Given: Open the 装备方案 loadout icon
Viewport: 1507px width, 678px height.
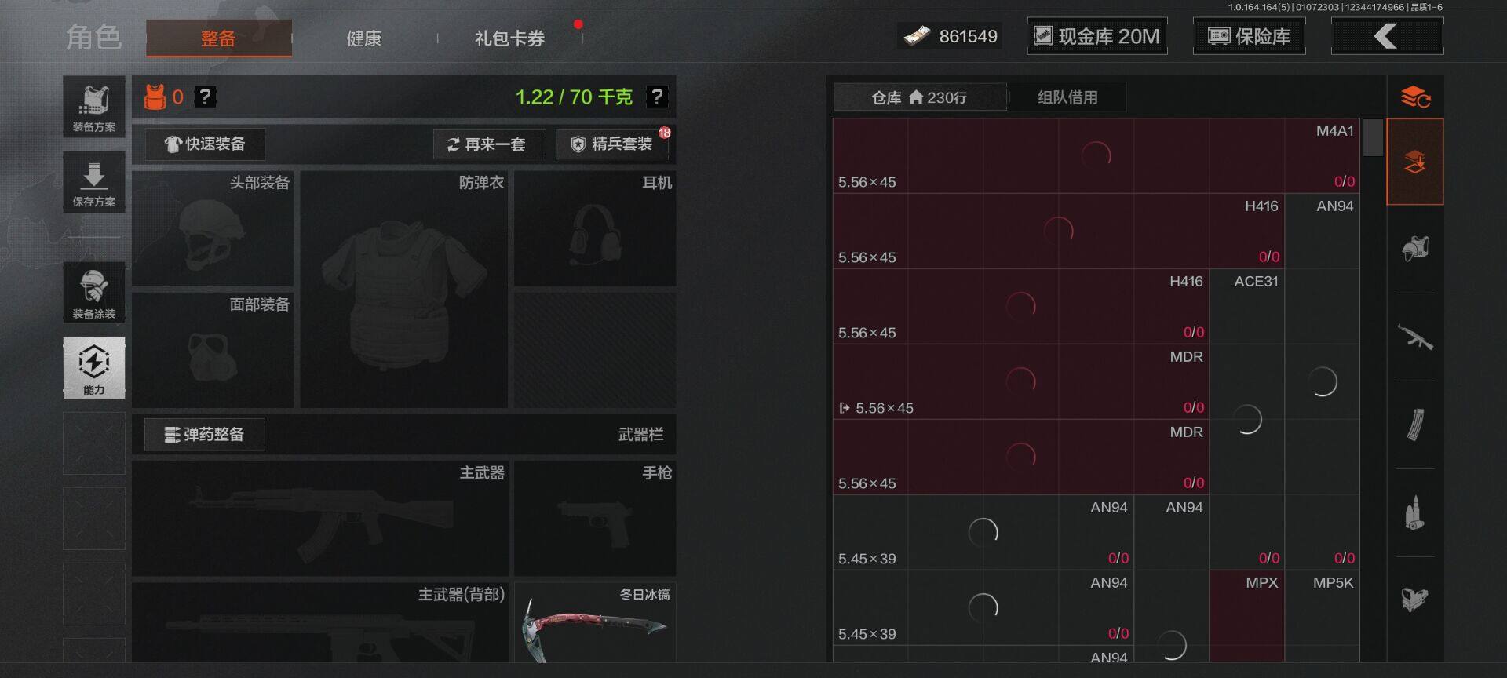Looking at the screenshot, I should click(94, 107).
